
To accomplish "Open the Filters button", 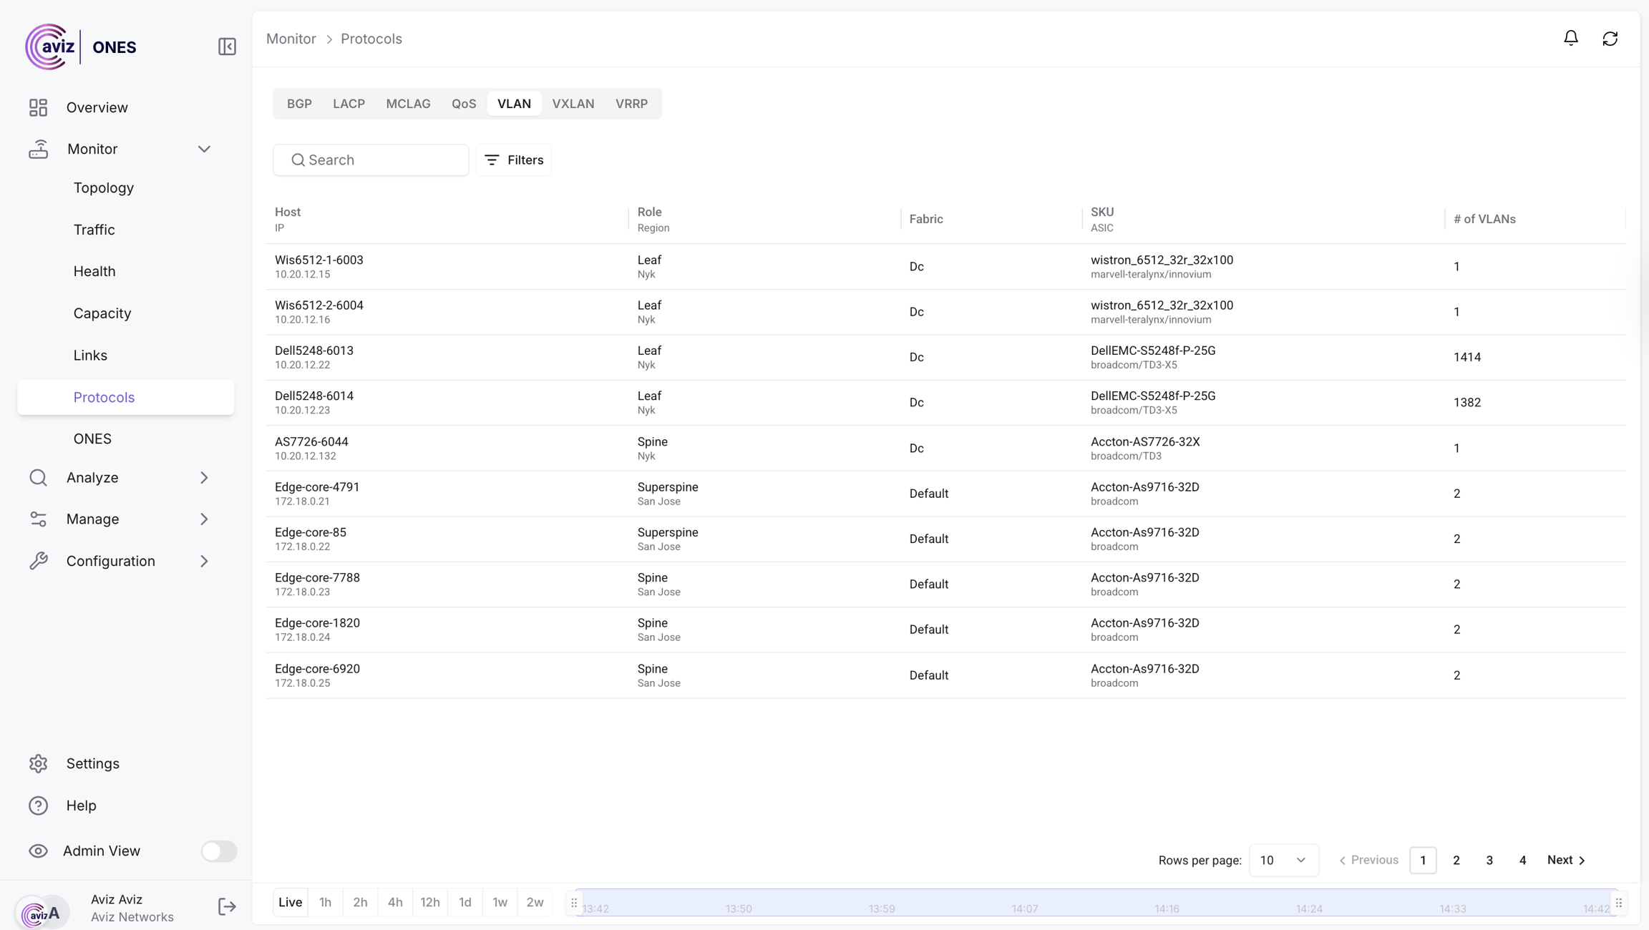I will 513,160.
